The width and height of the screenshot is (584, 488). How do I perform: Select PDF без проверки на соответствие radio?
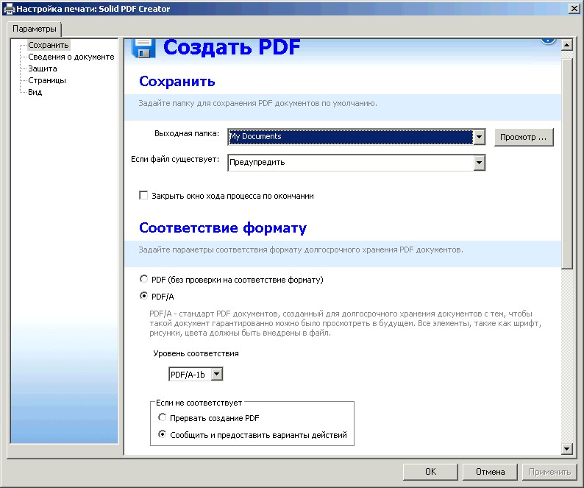143,279
